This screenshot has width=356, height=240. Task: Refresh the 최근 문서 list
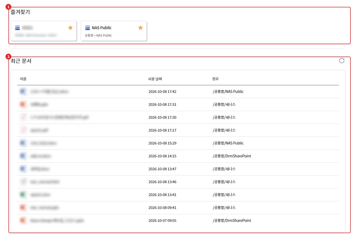342,61
